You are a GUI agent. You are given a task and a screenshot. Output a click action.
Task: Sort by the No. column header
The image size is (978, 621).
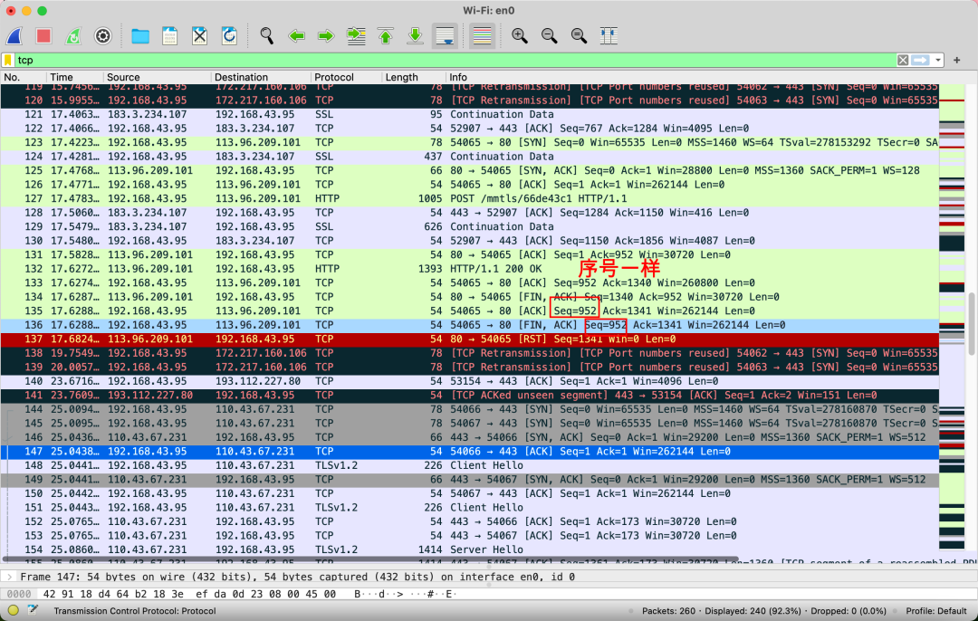(x=24, y=77)
